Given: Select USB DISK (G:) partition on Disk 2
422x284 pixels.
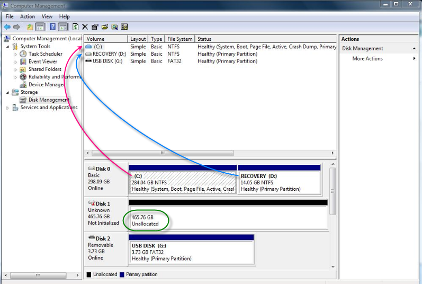Looking at the screenshot, I should click(x=192, y=252).
